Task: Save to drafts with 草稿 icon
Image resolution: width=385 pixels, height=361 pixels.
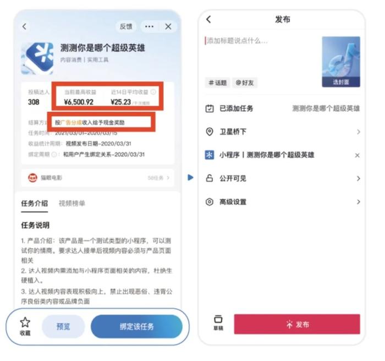Action: [x=218, y=322]
